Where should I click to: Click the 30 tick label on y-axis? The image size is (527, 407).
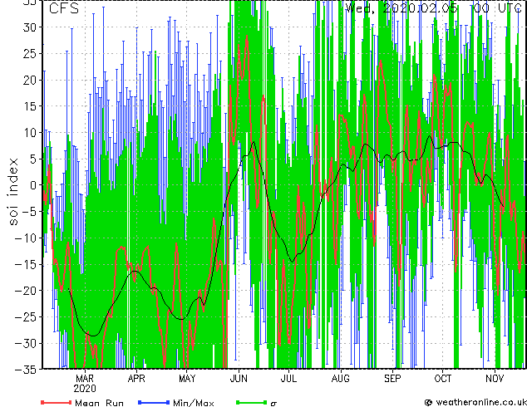tap(30, 27)
